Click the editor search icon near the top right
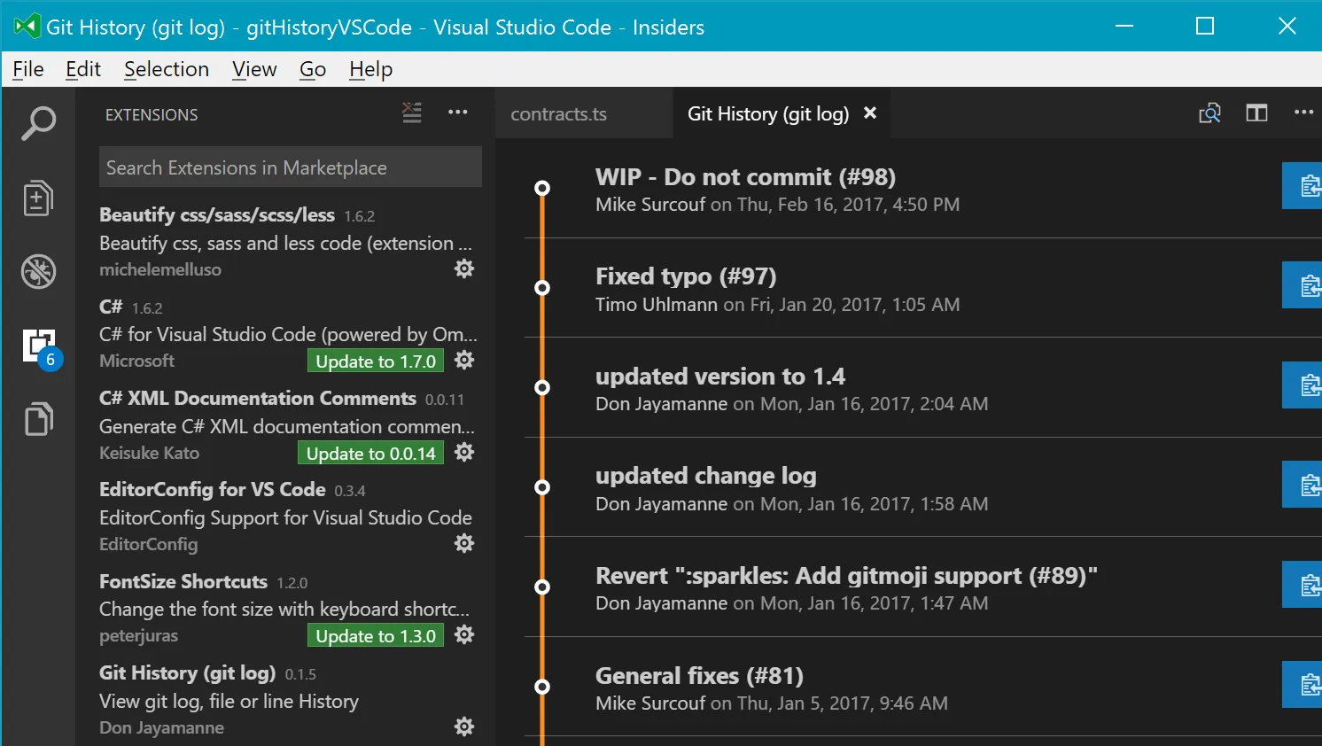Screen dimensions: 1322x746 tap(1209, 113)
